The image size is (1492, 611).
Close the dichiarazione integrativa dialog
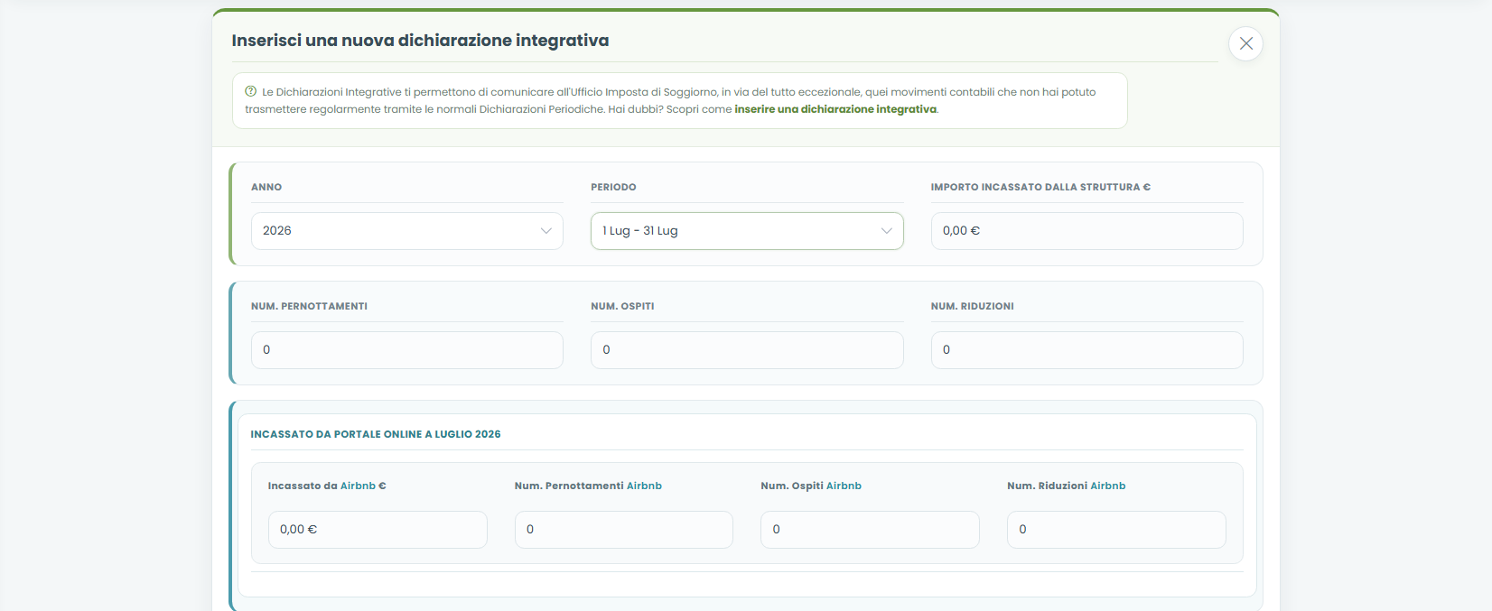(1245, 43)
